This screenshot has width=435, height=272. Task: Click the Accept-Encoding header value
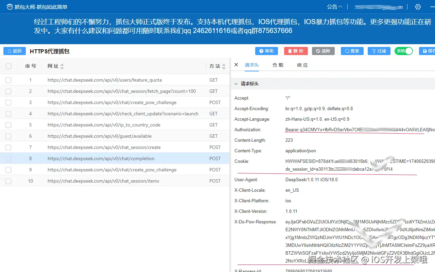[319, 109]
